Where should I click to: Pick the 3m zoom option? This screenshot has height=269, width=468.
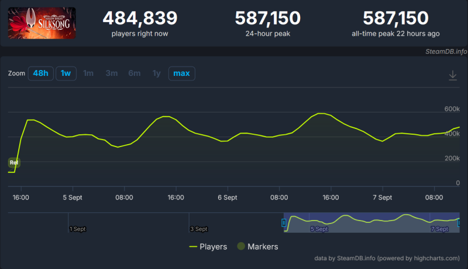(111, 74)
